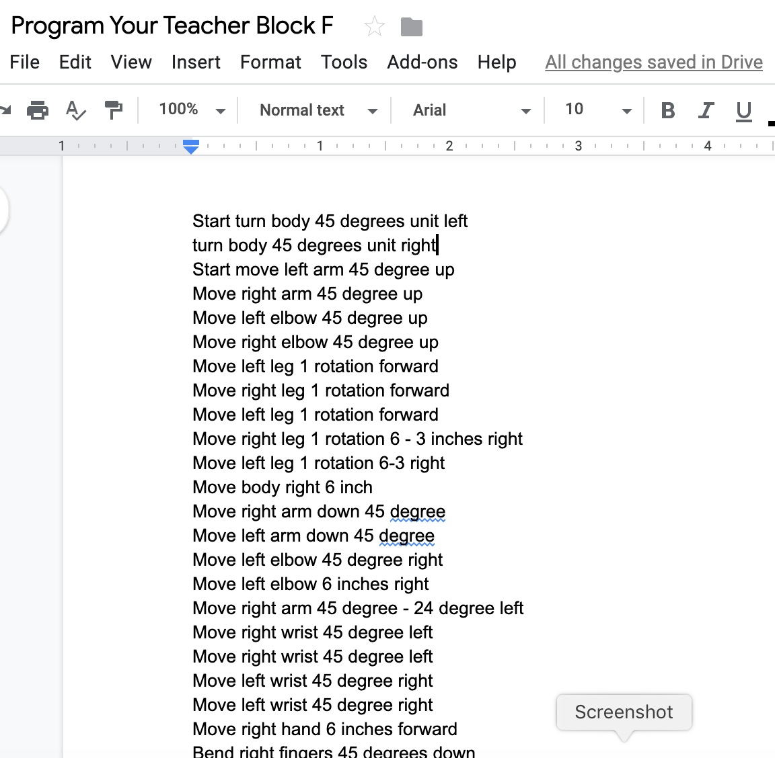
Task: Open the Print dialog icon
Action: tap(38, 110)
